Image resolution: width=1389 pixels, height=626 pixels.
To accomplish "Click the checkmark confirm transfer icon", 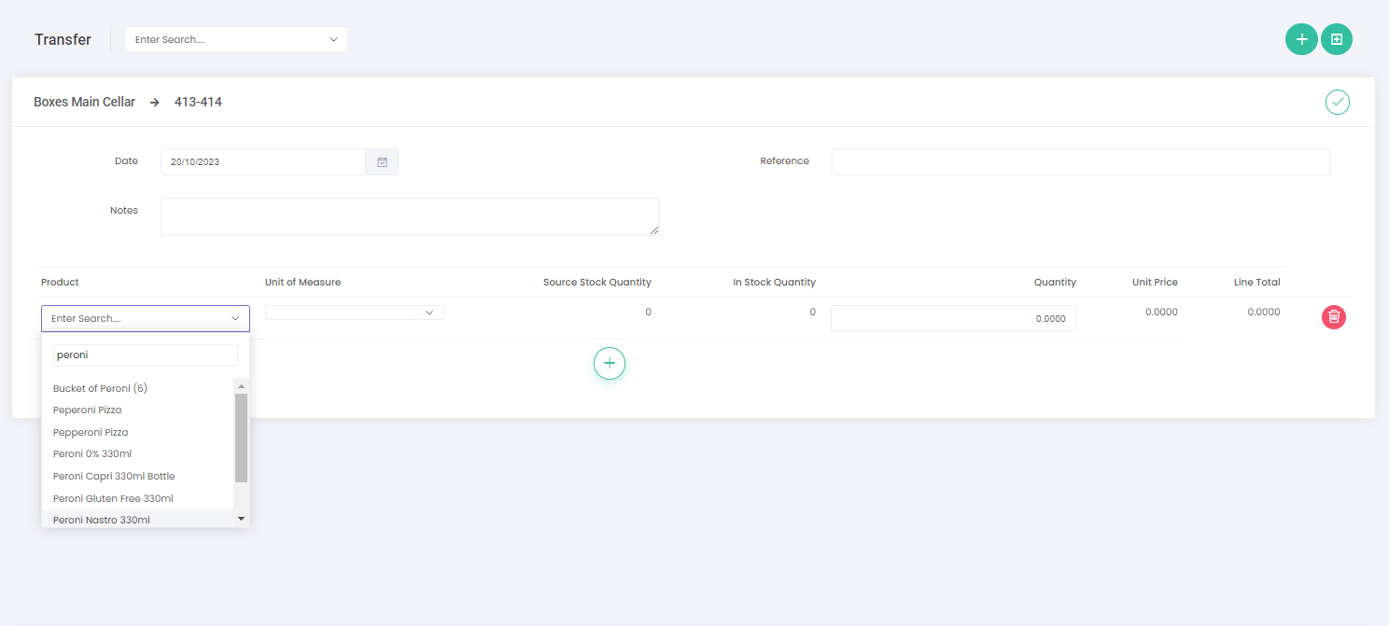I will [1337, 102].
